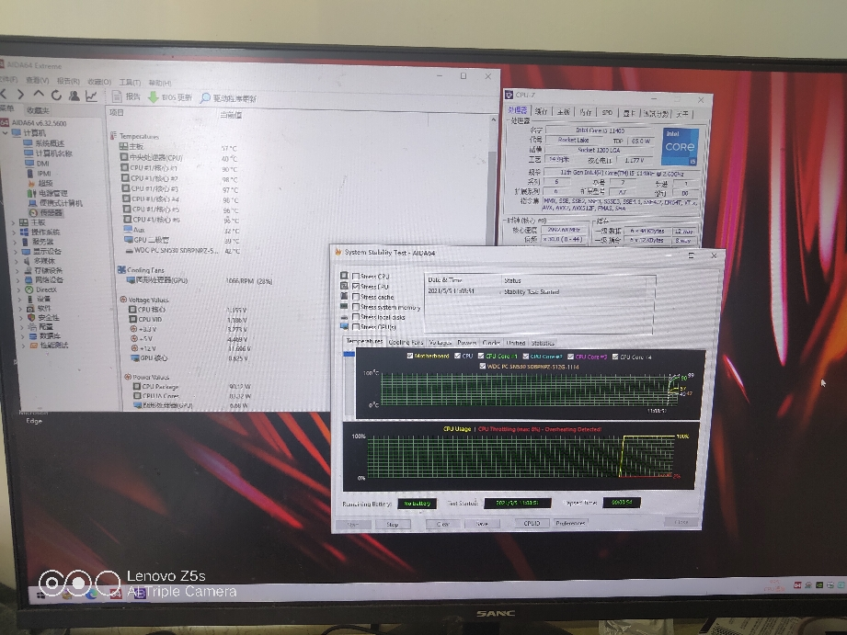Enable the Stress cache checkbox
847x635 pixels.
356,297
